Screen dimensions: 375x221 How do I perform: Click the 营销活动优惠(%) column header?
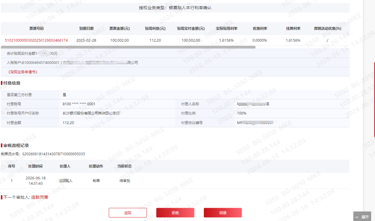[328, 28]
